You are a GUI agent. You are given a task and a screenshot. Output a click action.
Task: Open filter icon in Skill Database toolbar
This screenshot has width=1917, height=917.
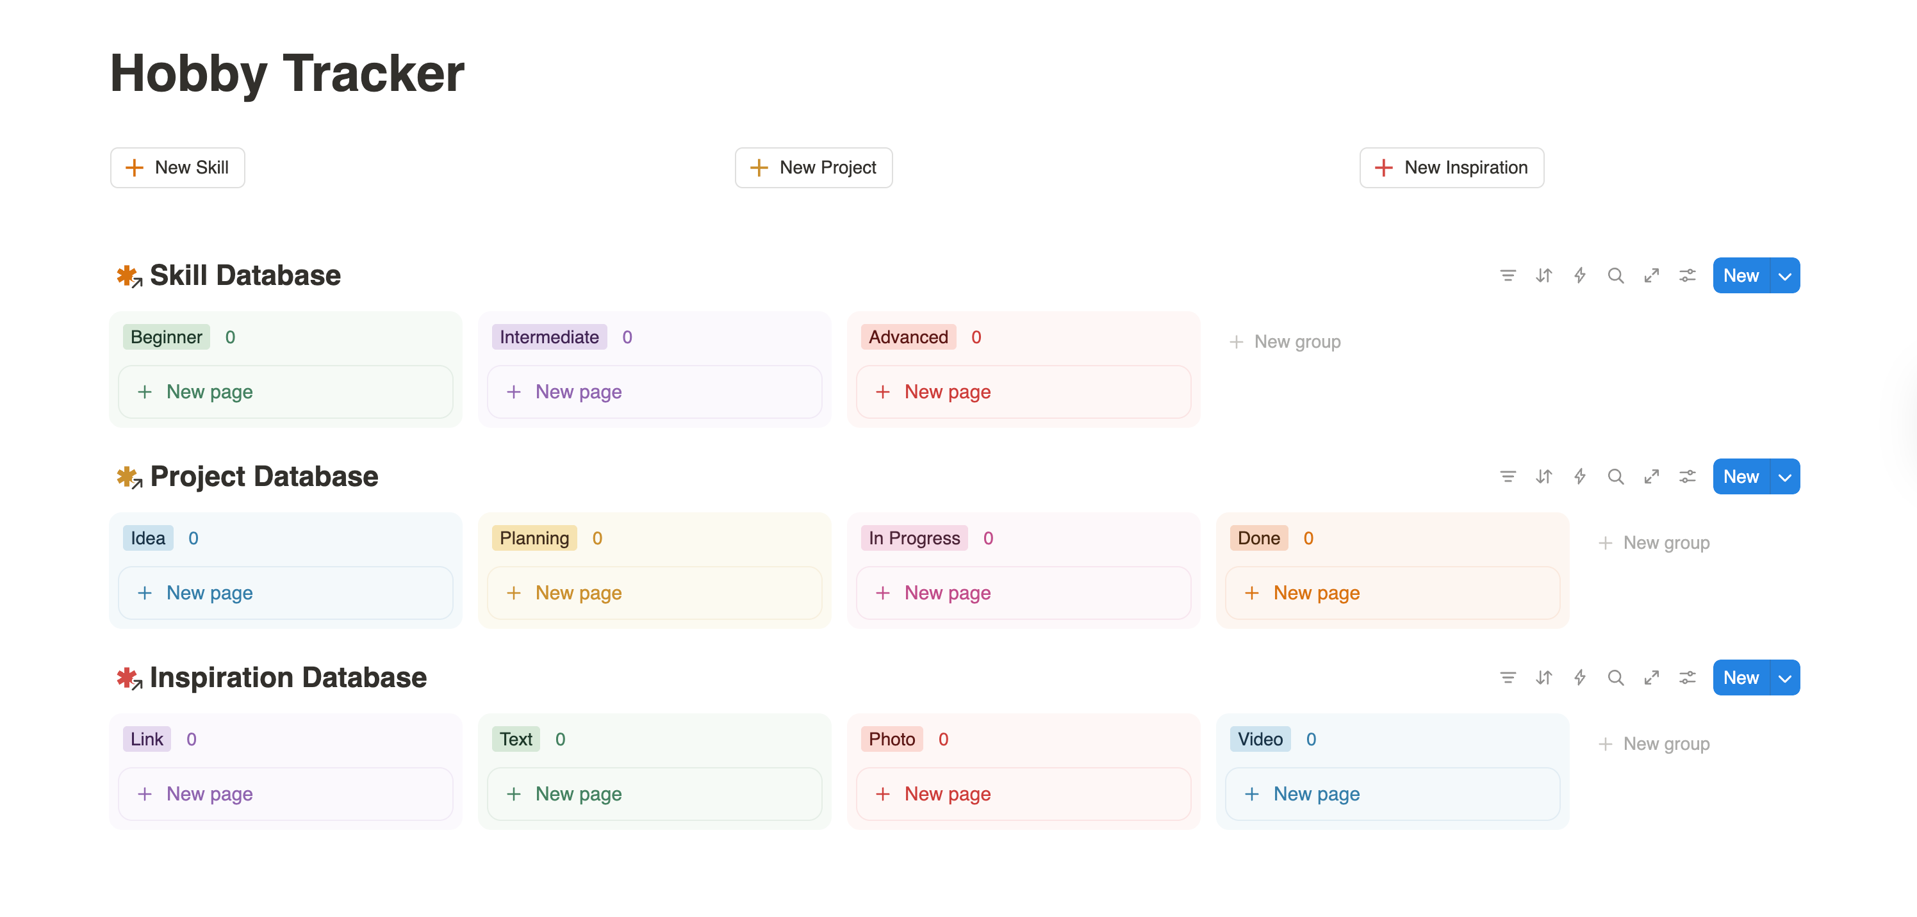[1507, 276]
